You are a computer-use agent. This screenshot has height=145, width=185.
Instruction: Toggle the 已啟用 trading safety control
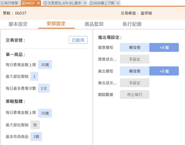[x=78, y=40]
